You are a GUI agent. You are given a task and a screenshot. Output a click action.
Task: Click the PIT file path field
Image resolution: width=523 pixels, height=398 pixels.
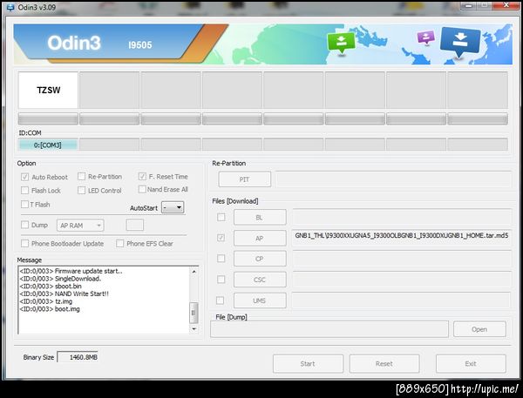(394, 179)
